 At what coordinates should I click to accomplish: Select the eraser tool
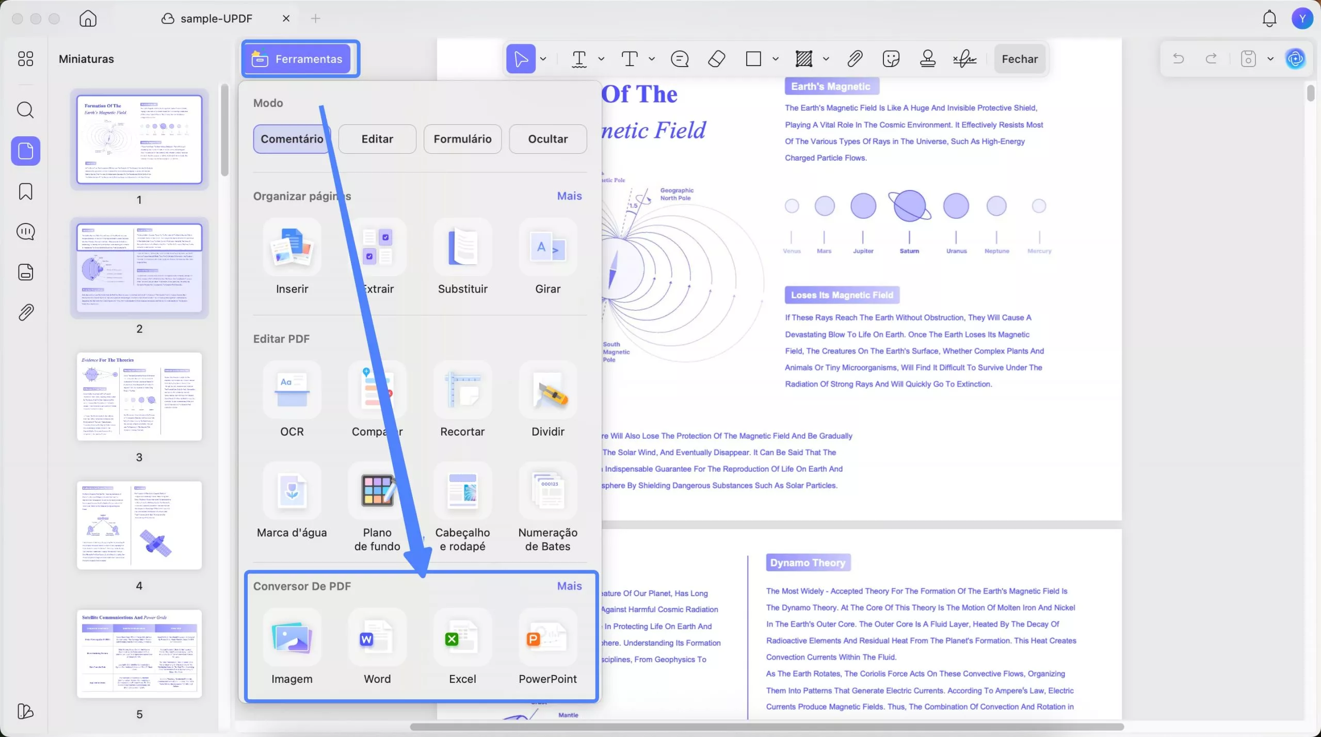[716, 59]
